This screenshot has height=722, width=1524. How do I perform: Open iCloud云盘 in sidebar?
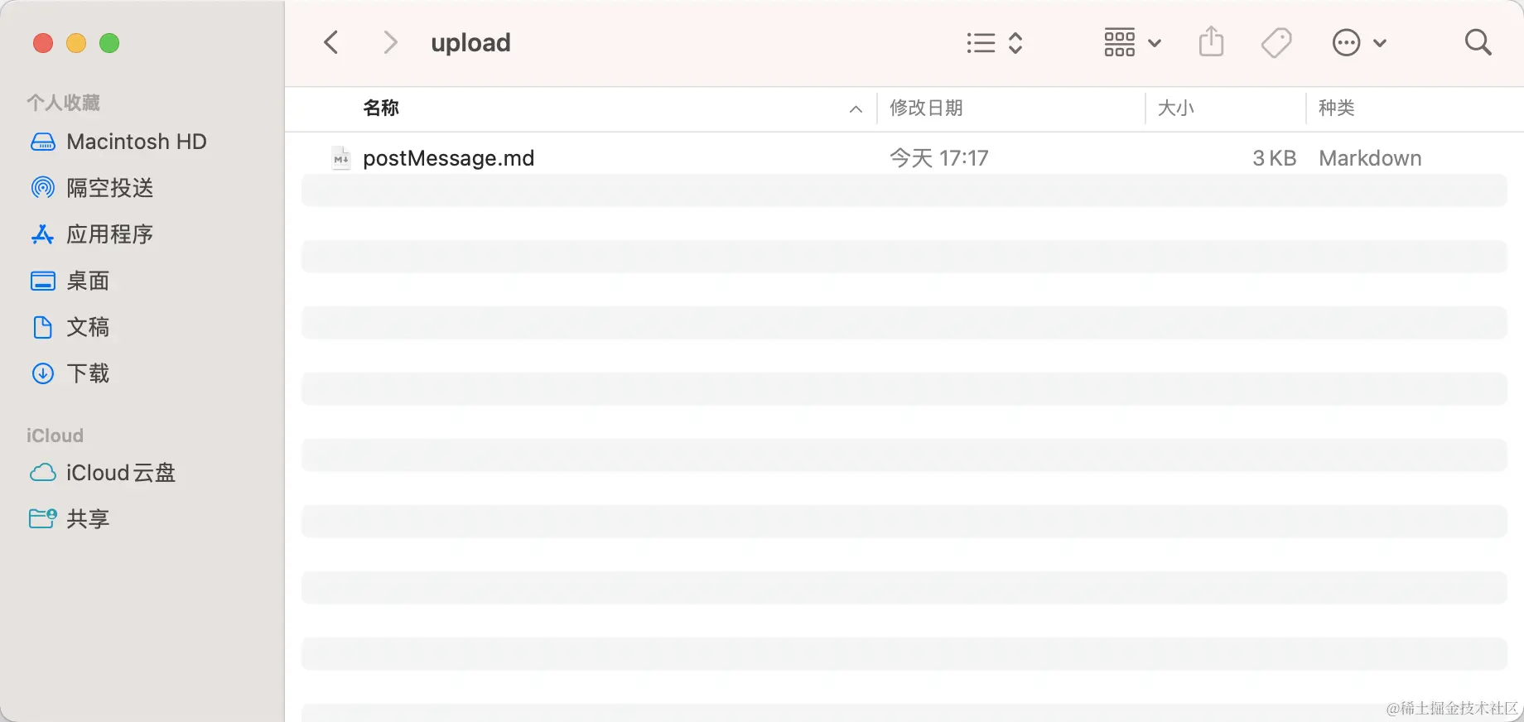tap(120, 473)
